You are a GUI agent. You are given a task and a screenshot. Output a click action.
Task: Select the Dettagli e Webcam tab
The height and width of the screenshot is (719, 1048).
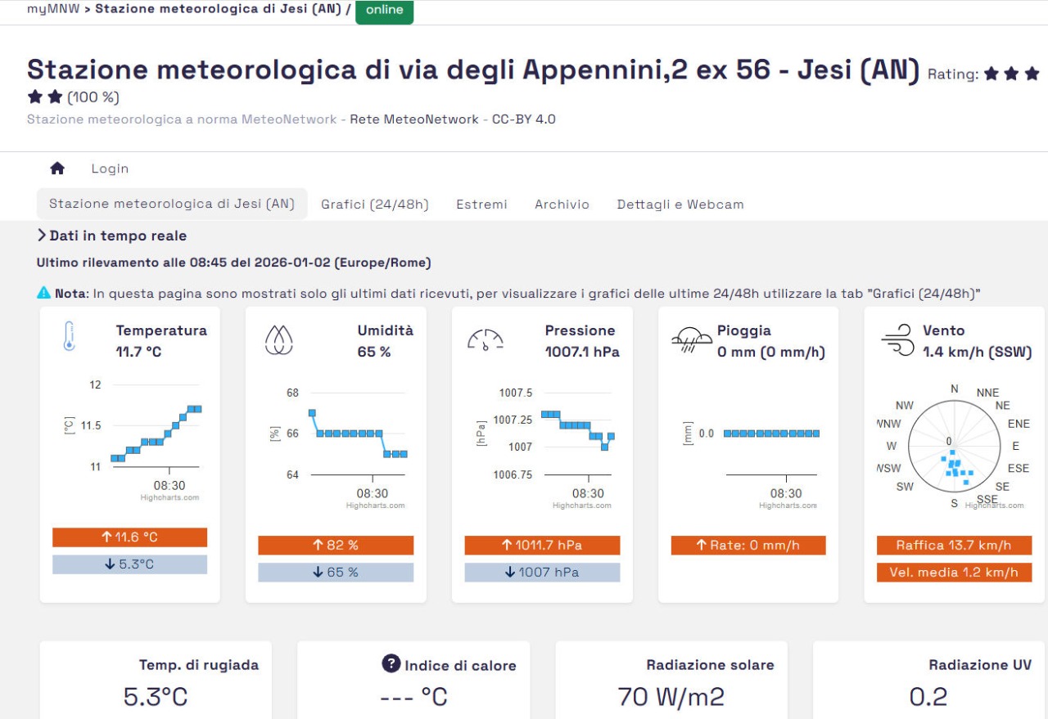680,204
